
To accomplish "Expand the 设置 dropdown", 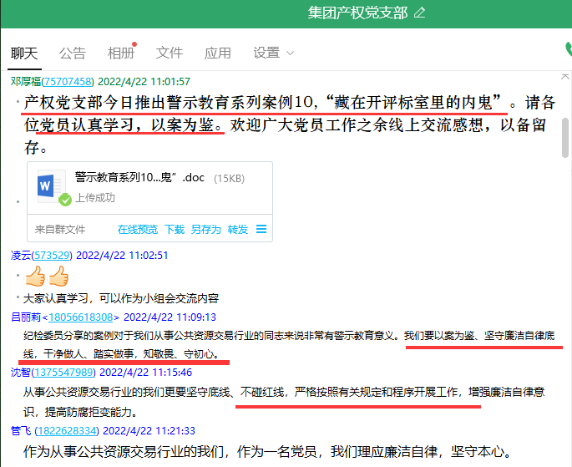I will coord(274,53).
